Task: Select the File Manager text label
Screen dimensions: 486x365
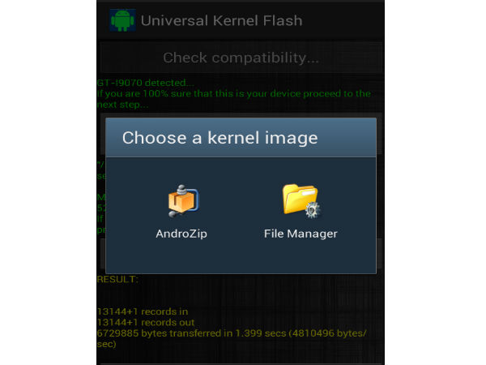Action: pyautogui.click(x=301, y=234)
